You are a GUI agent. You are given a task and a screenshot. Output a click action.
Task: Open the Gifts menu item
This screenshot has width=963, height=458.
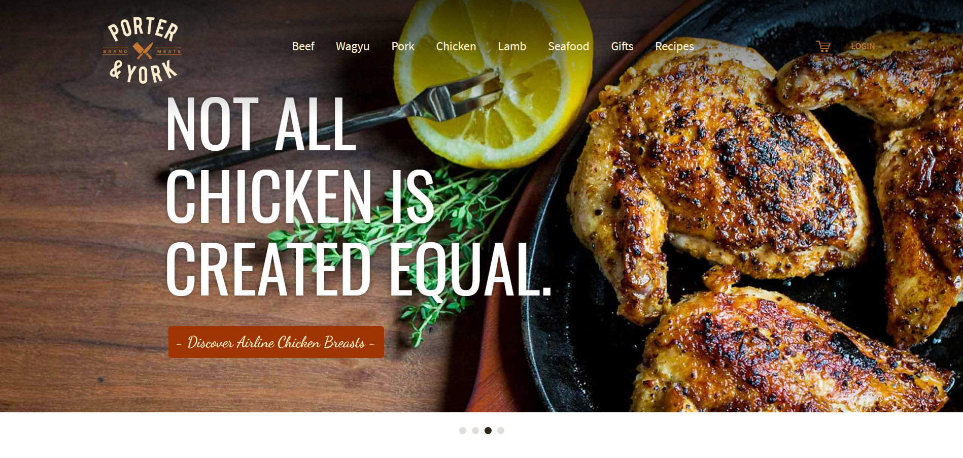[622, 46]
